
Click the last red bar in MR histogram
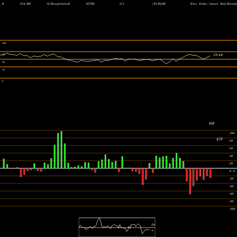point(210,173)
